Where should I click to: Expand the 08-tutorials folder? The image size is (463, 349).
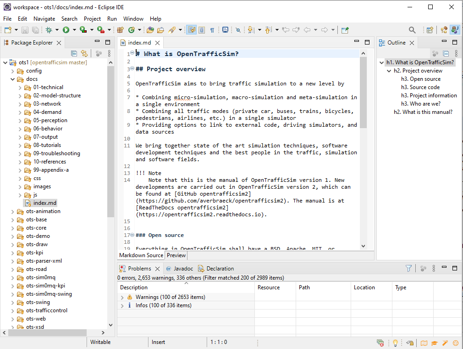pos(20,146)
